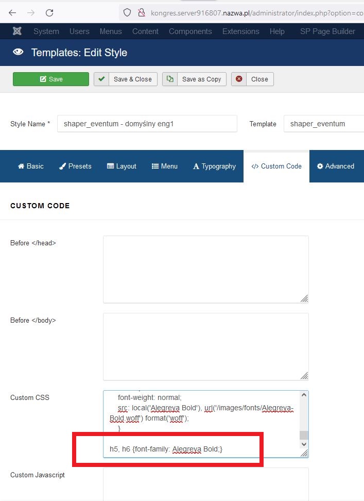364x501 pixels.
Task: Switch to the Presets tab
Action: point(75,166)
